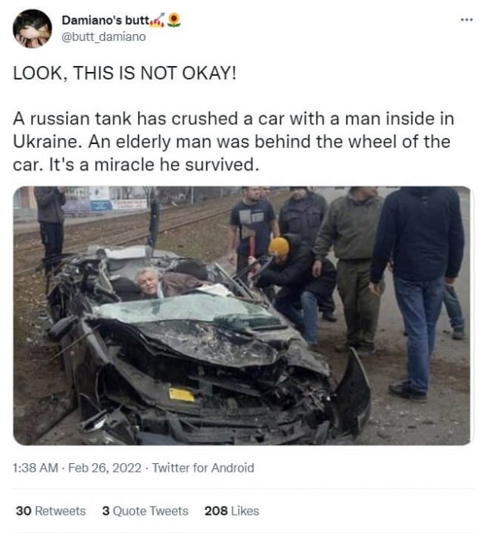Open the attached crushed car photo
The width and height of the screenshot is (485, 533).
pos(242,315)
